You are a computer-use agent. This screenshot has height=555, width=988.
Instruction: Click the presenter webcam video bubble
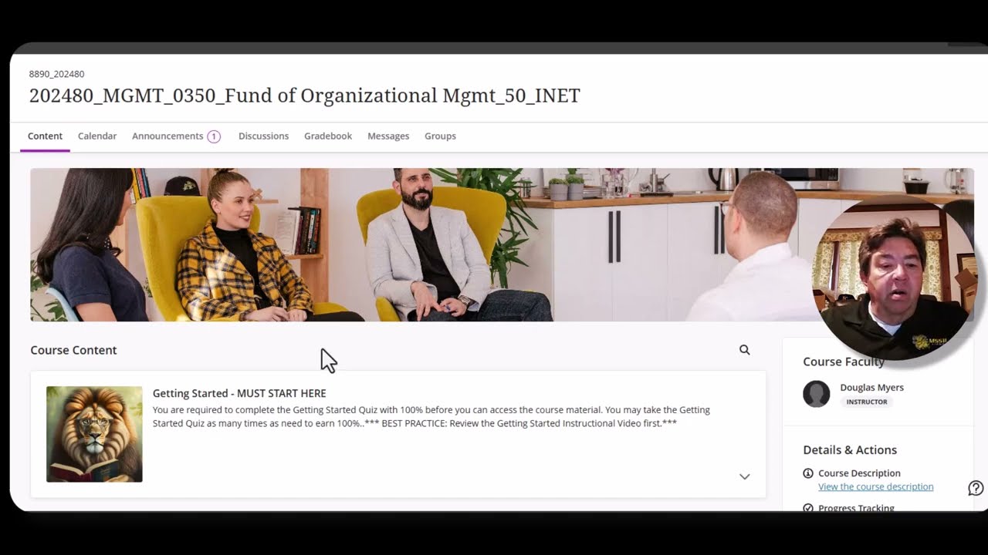(x=895, y=279)
